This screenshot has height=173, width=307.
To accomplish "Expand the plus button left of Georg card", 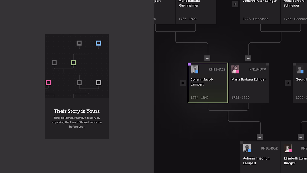I will click(288, 83).
